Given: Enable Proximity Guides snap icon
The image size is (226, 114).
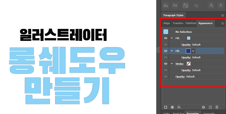Looking at the screenshot, I should 196,5.
